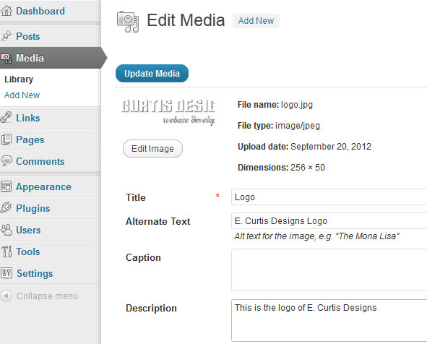Click the Posts pushpin icon
The height and width of the screenshot is (344, 427).
point(7,36)
